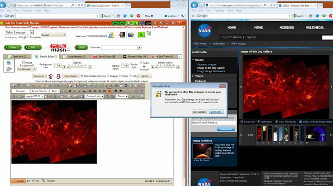
Task: Click the info icon at end of editor toolbar
Action: pos(142,96)
